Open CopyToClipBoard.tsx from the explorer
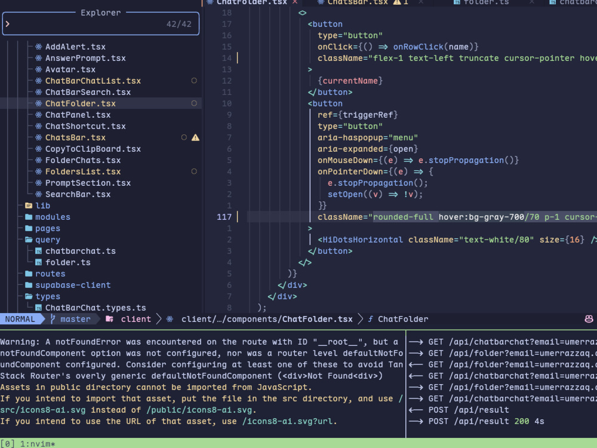 click(x=93, y=149)
